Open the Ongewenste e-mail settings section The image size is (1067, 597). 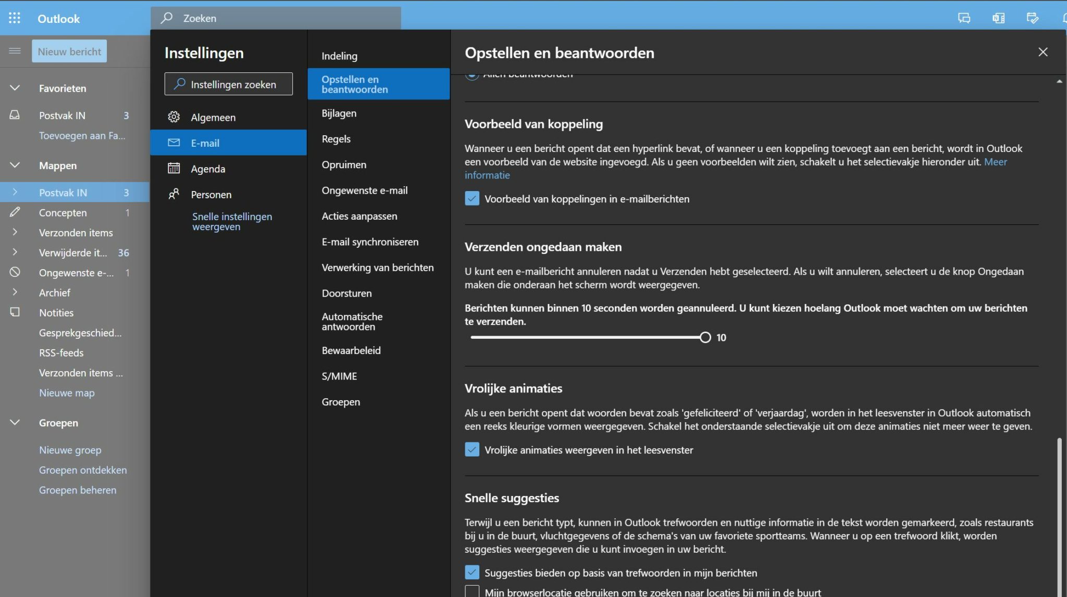[x=365, y=190]
